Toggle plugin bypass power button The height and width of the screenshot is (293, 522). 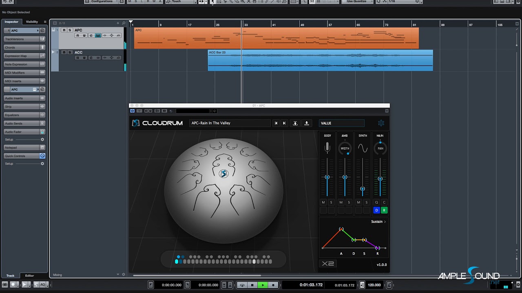pyautogui.click(x=132, y=111)
